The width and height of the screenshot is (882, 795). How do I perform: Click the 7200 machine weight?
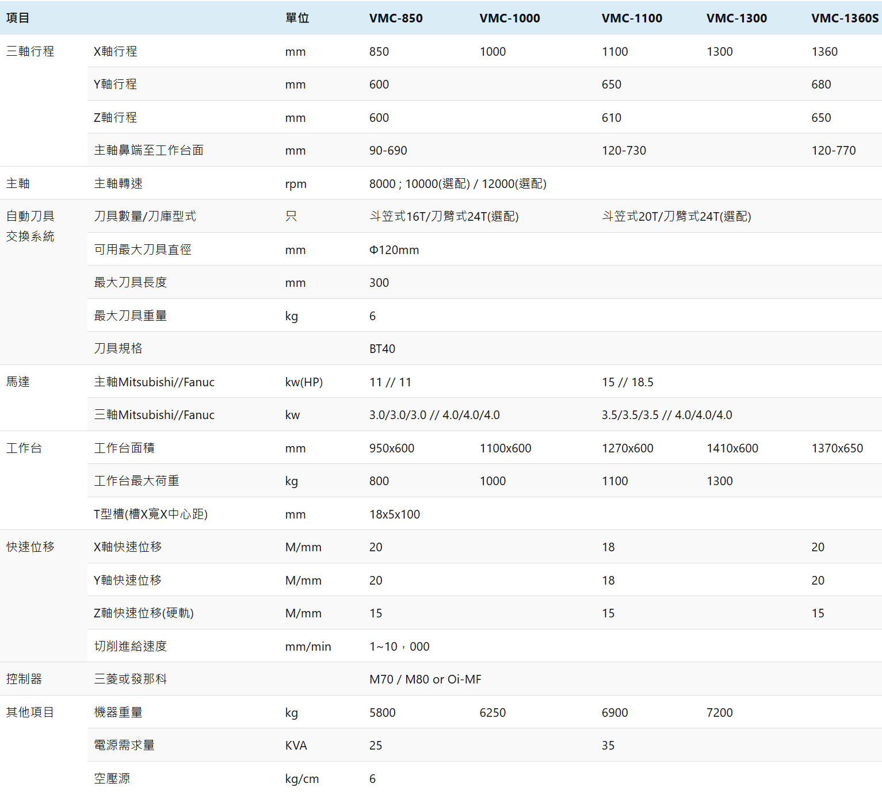[x=719, y=713]
